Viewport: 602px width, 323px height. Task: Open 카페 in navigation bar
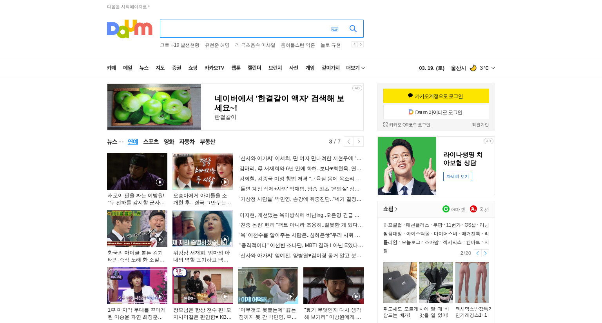(111, 68)
